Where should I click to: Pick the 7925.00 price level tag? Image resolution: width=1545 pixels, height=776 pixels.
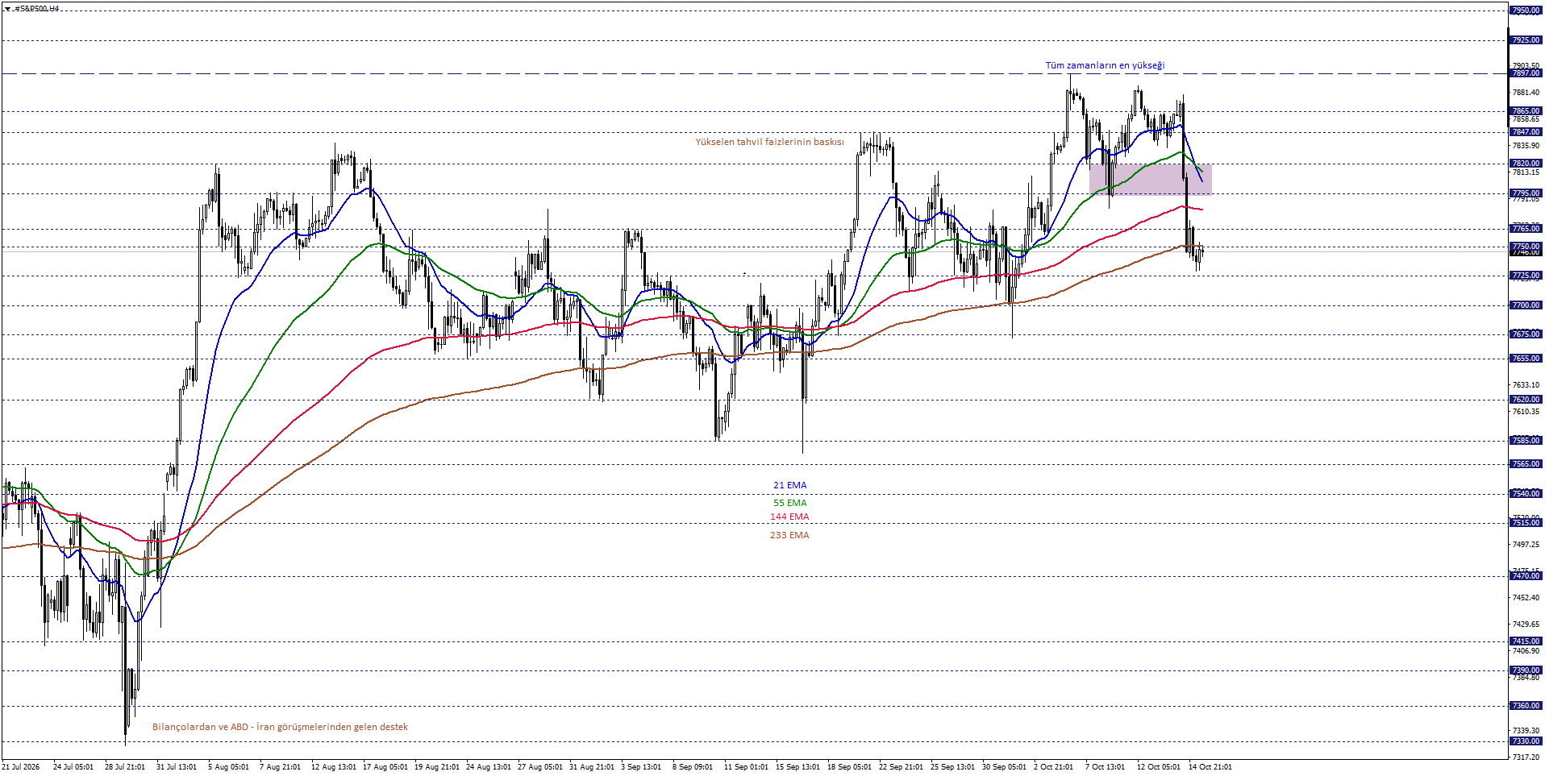(1526, 40)
